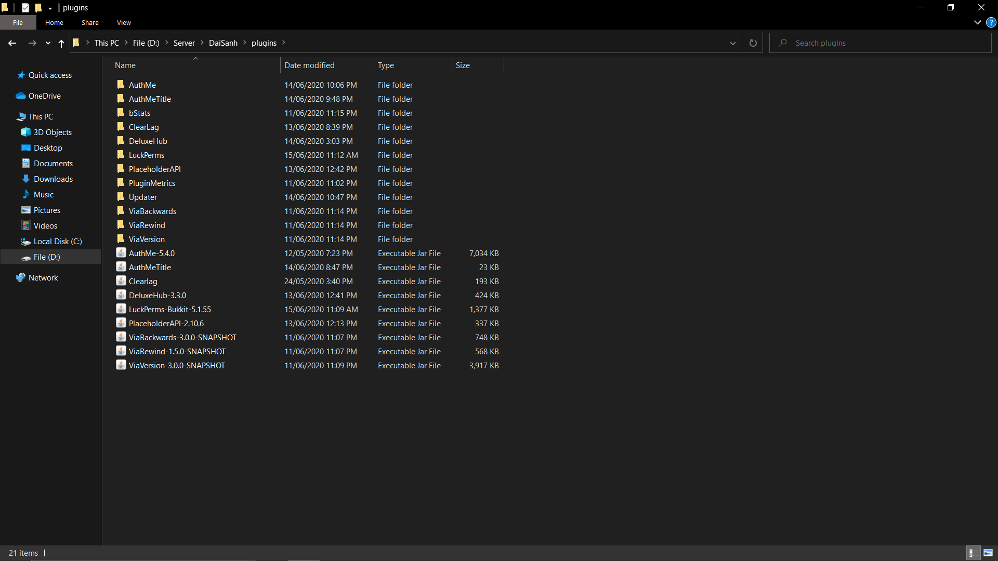Expand the ribbon with the chevron
The image size is (998, 561).
click(977, 22)
